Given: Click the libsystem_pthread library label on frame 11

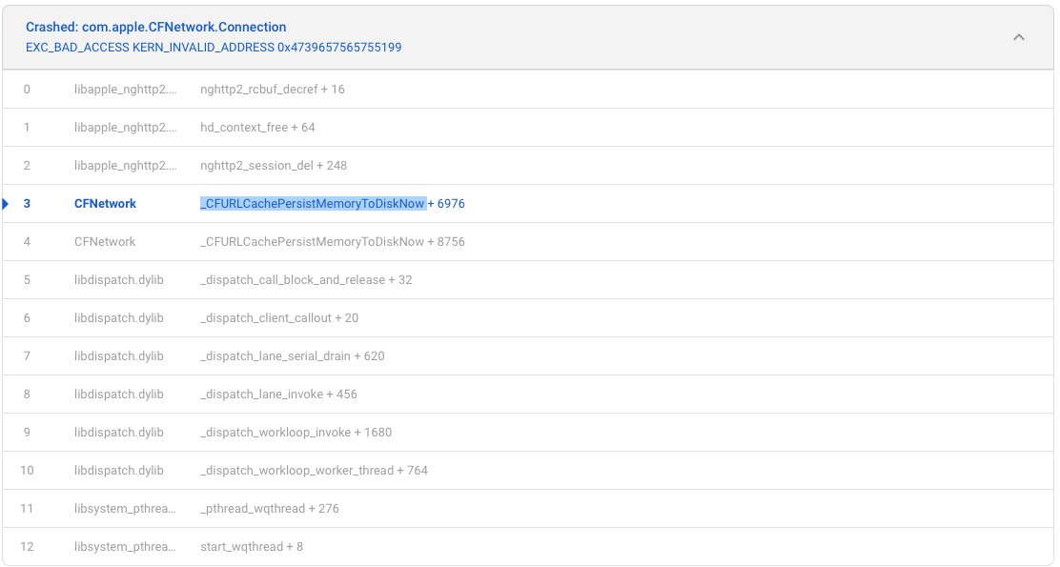Looking at the screenshot, I should pyautogui.click(x=122, y=508).
